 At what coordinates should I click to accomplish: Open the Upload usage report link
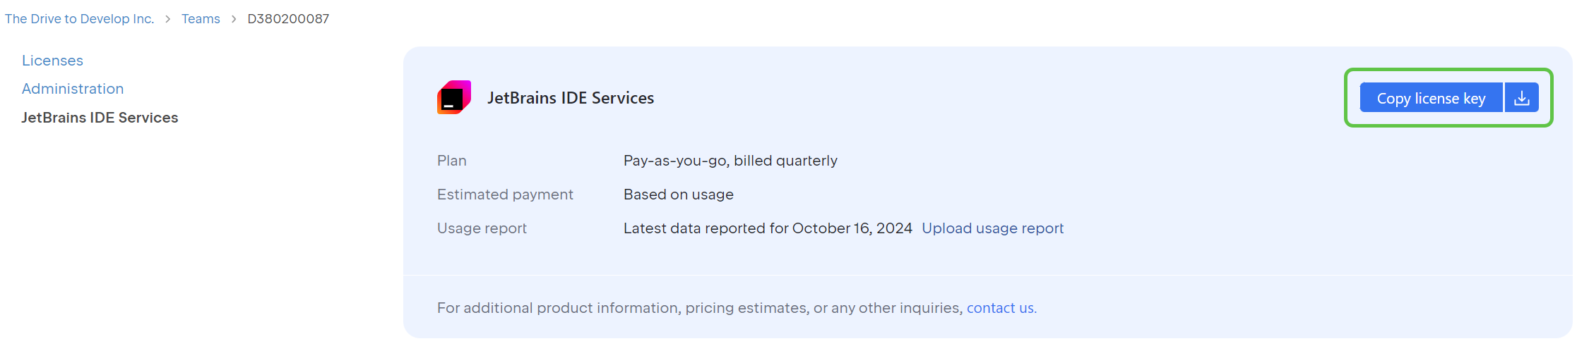pos(992,228)
